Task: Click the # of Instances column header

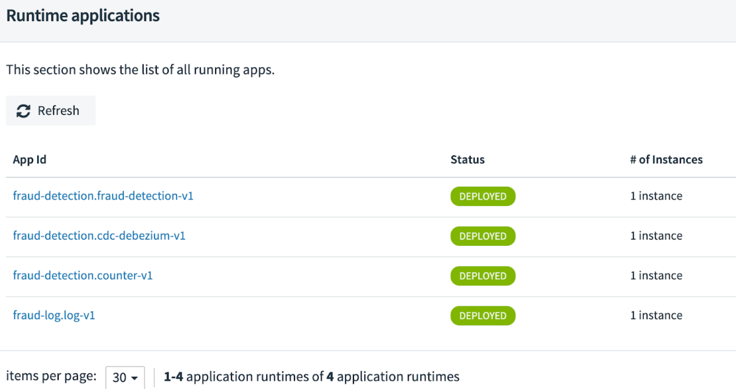Action: coord(666,160)
